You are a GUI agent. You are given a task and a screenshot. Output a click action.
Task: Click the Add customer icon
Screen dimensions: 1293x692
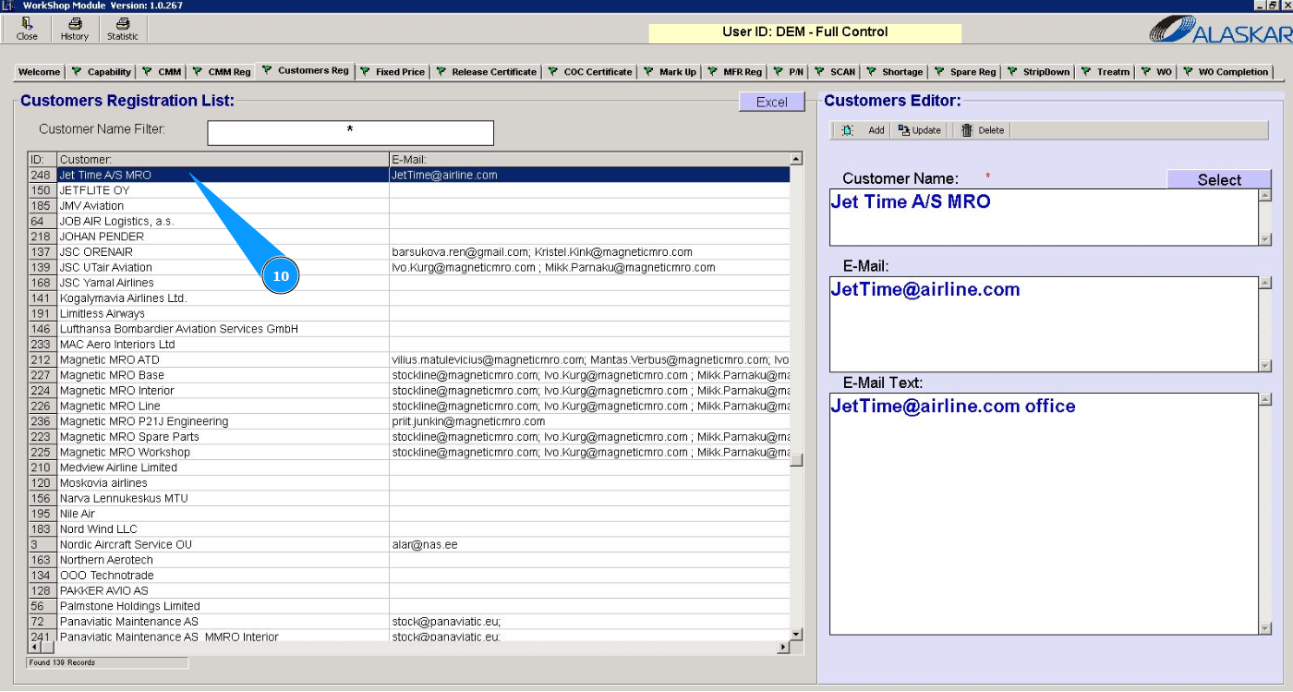848,130
